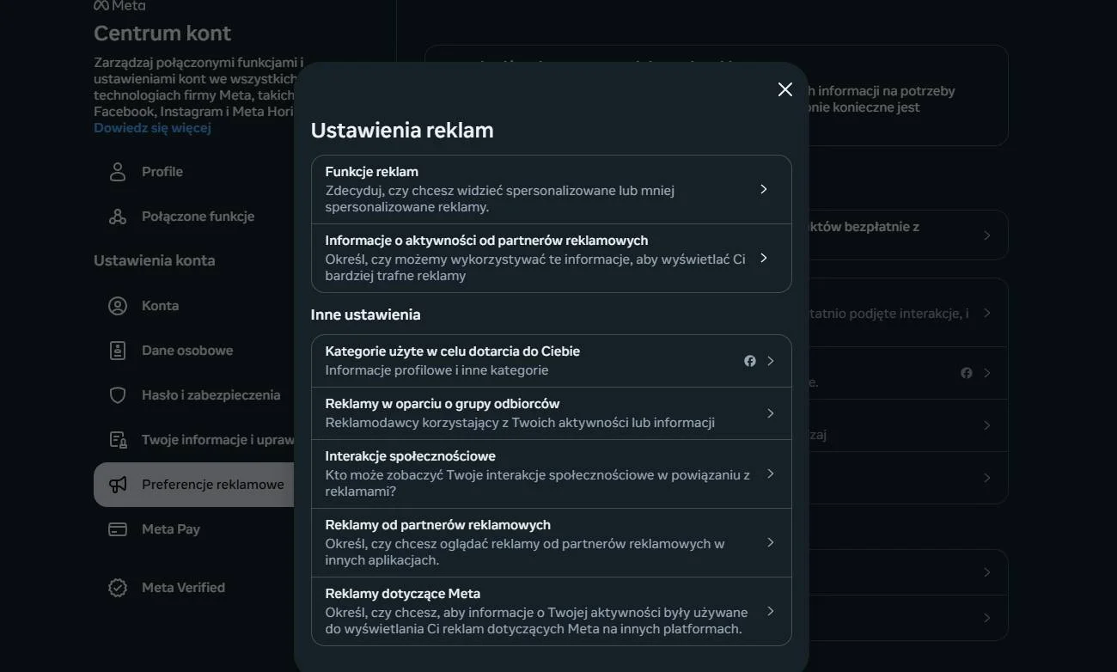The width and height of the screenshot is (1117, 672).
Task: Click the Połączone funkcje icon
Action: click(x=118, y=217)
